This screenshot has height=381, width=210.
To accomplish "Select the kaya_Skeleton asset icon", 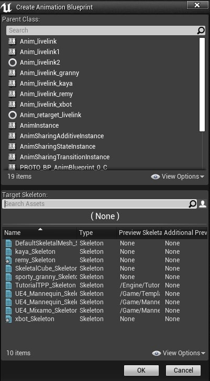I will [9, 252].
